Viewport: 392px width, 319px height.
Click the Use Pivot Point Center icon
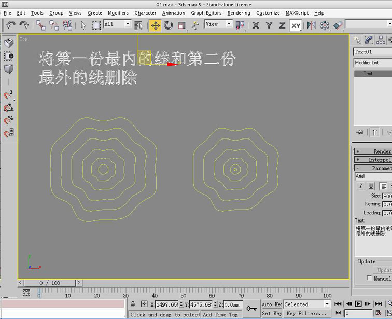240,25
